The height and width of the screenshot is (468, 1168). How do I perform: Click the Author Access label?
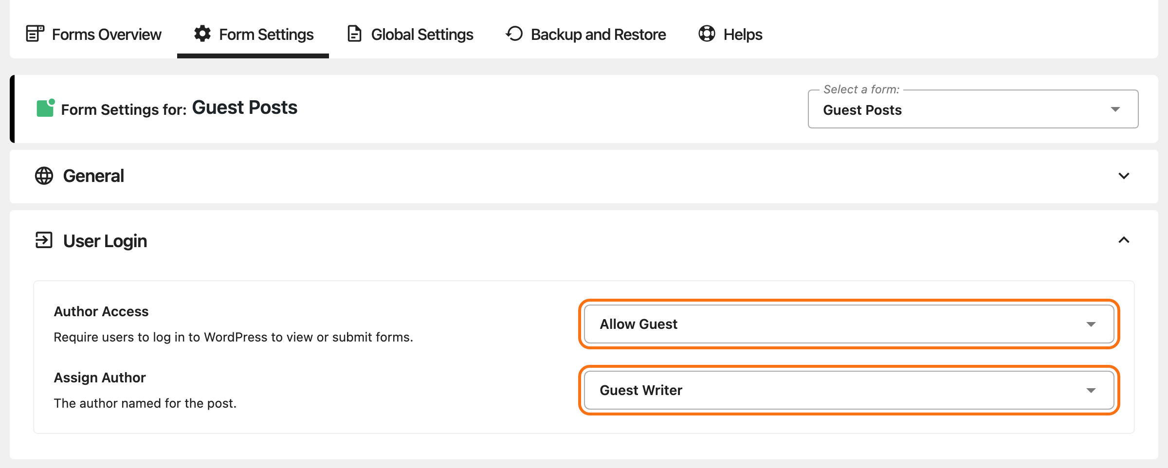point(101,311)
